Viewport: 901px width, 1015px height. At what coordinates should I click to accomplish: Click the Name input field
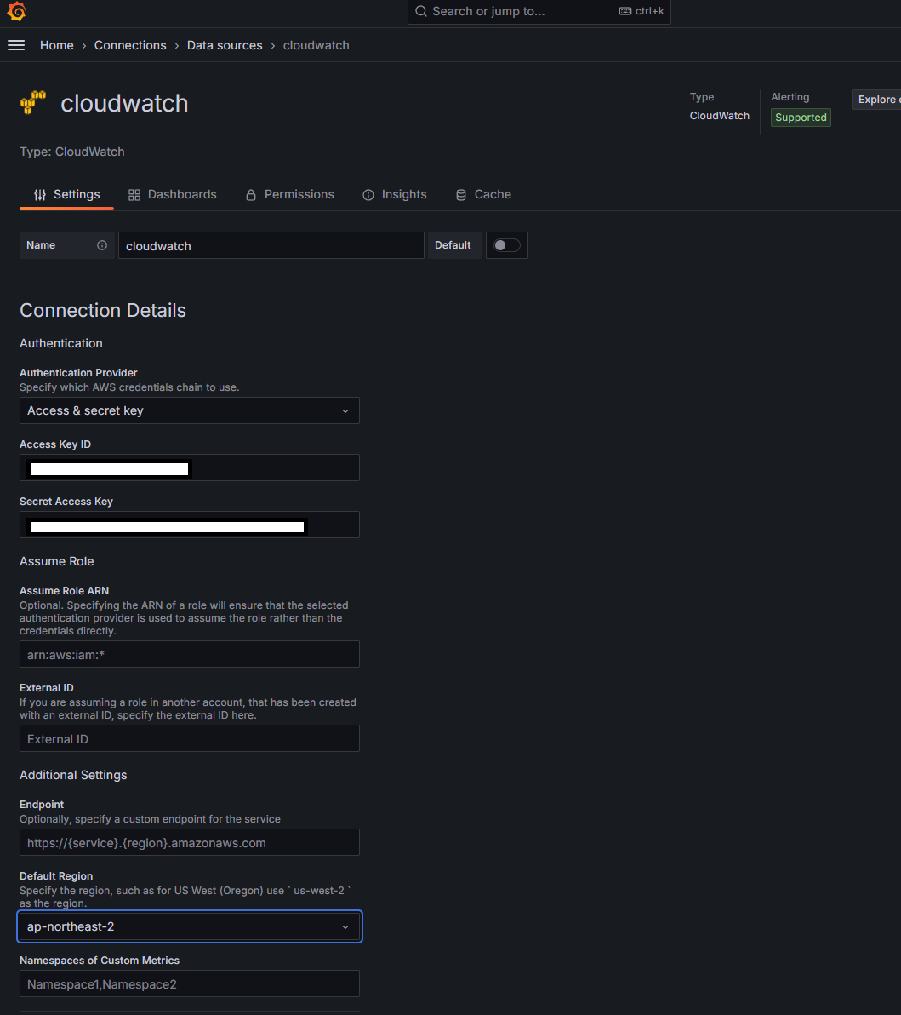tap(271, 245)
